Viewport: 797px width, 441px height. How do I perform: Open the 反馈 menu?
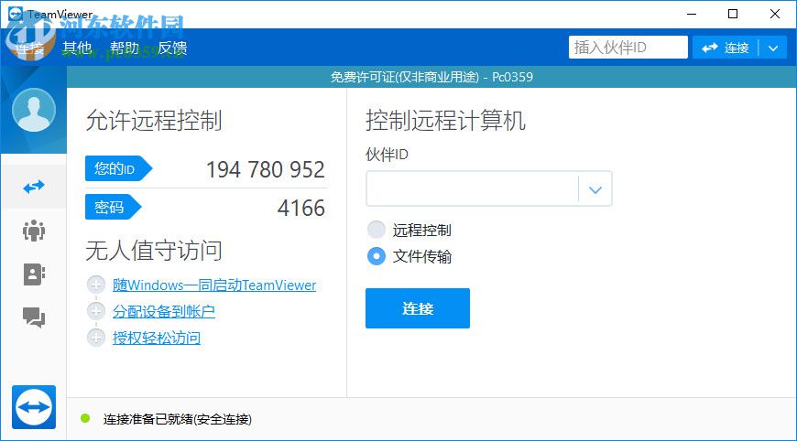click(x=172, y=48)
